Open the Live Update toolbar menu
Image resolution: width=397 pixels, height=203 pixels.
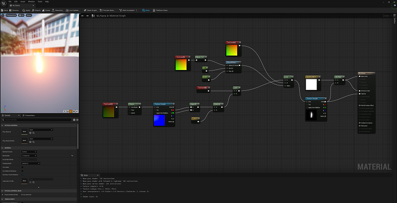(72, 10)
